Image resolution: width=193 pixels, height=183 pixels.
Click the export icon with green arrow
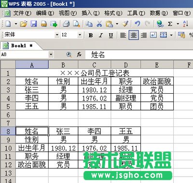click(x=54, y=24)
